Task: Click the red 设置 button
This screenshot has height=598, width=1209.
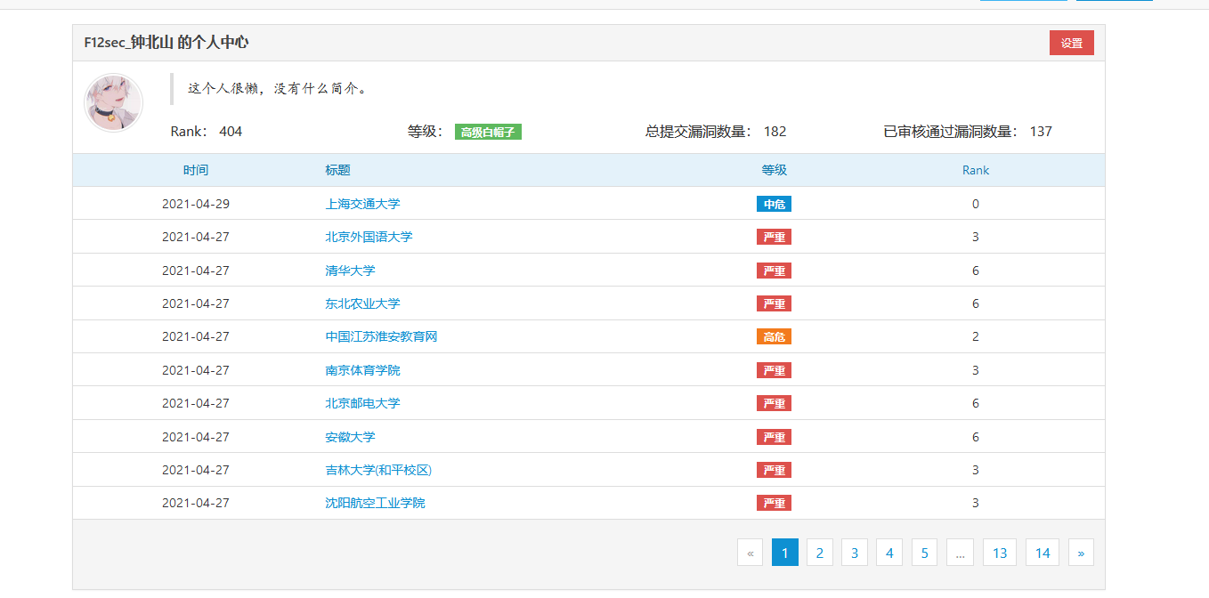Action: 1071,43
